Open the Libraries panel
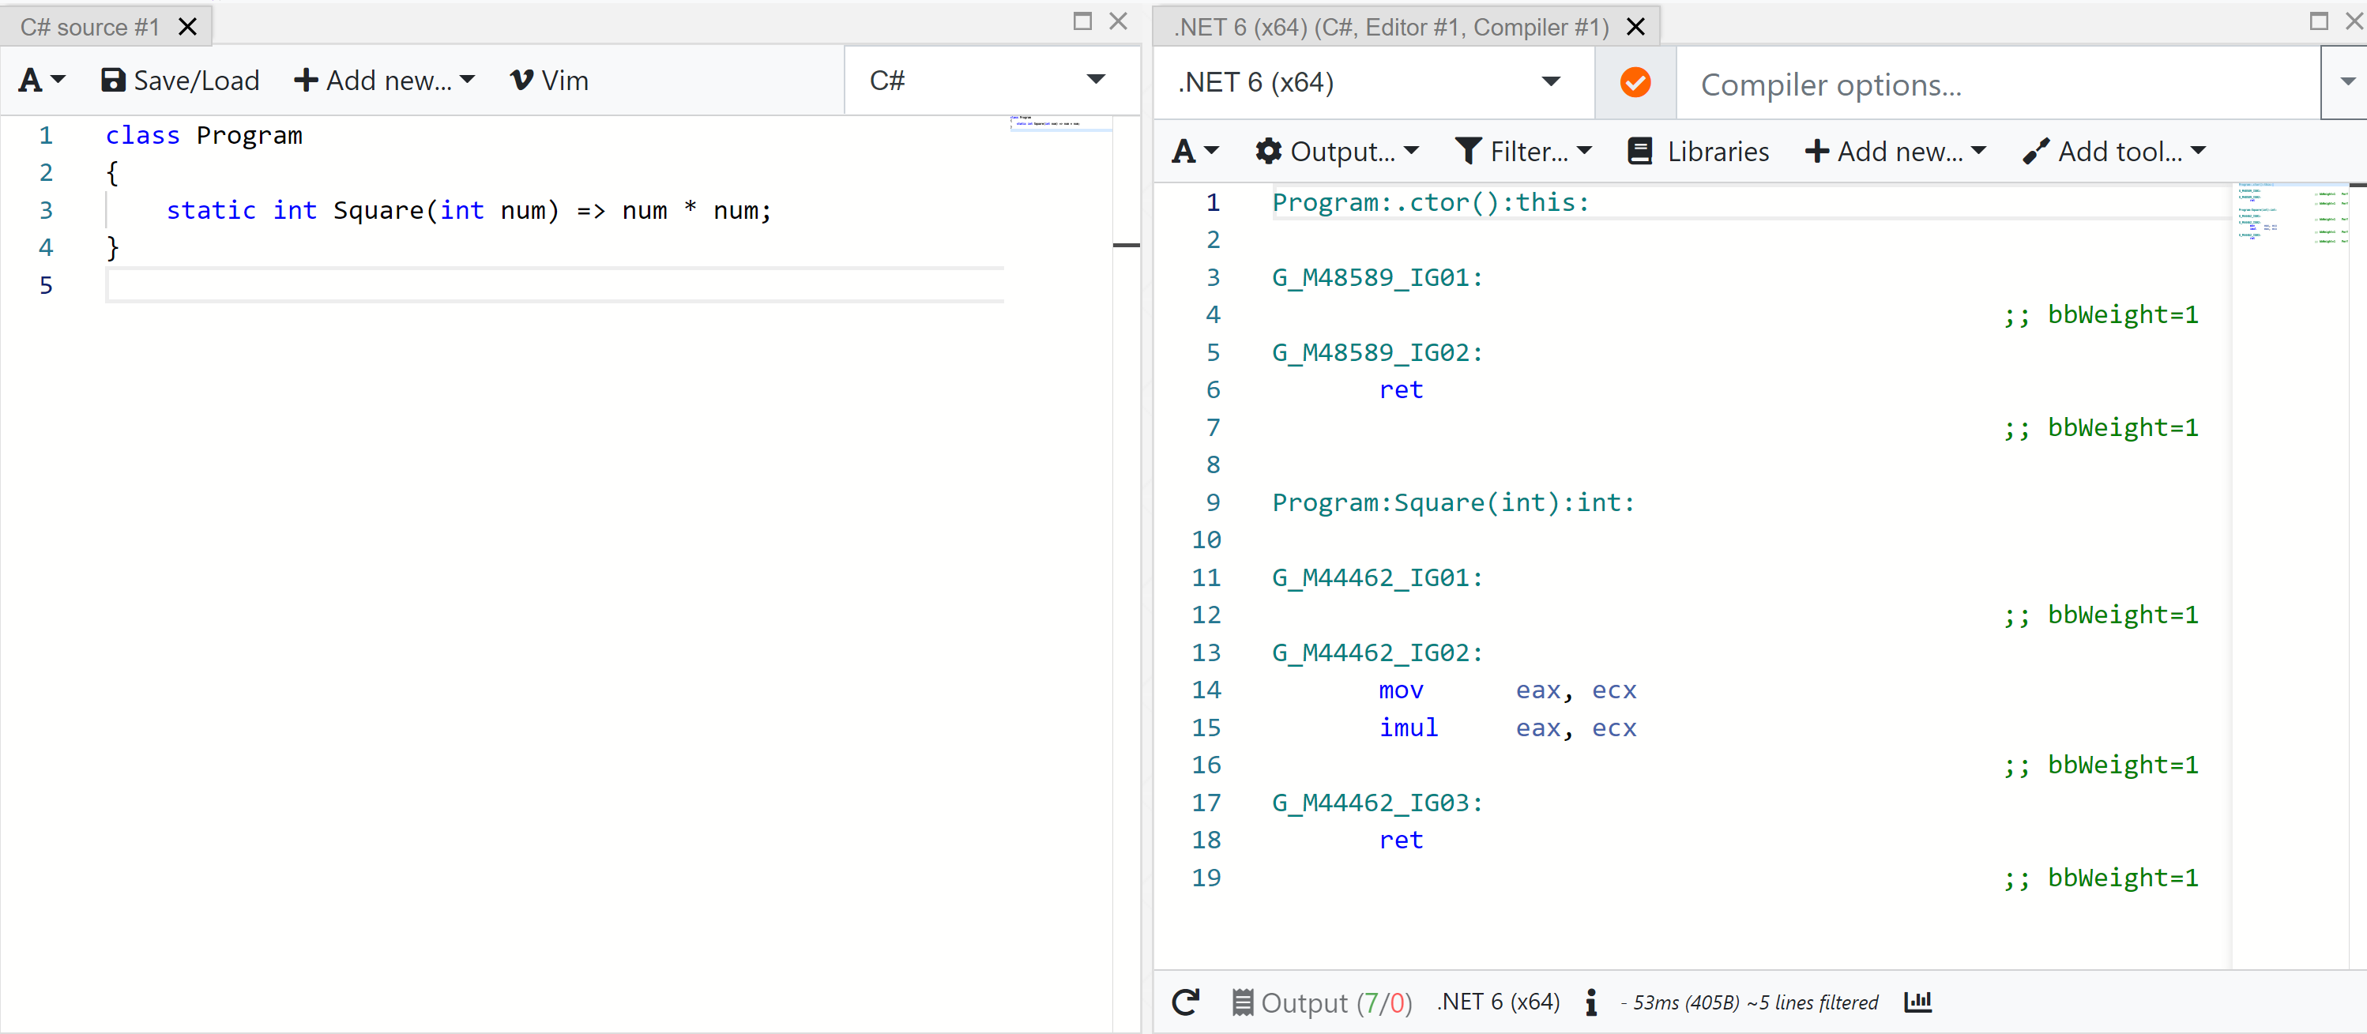Image resolution: width=2367 pixels, height=1034 pixels. point(1697,151)
